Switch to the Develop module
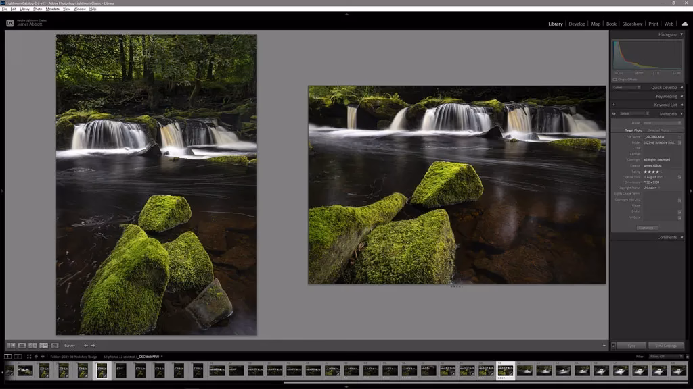The width and height of the screenshot is (693, 389). click(x=576, y=24)
